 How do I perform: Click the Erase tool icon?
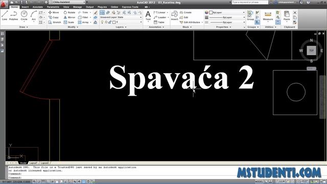pyautogui.click(x=96, y=12)
